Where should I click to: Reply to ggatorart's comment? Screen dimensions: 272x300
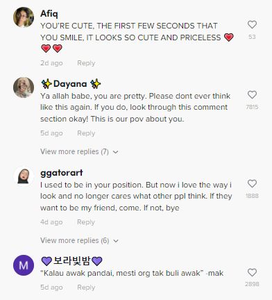click(86, 222)
